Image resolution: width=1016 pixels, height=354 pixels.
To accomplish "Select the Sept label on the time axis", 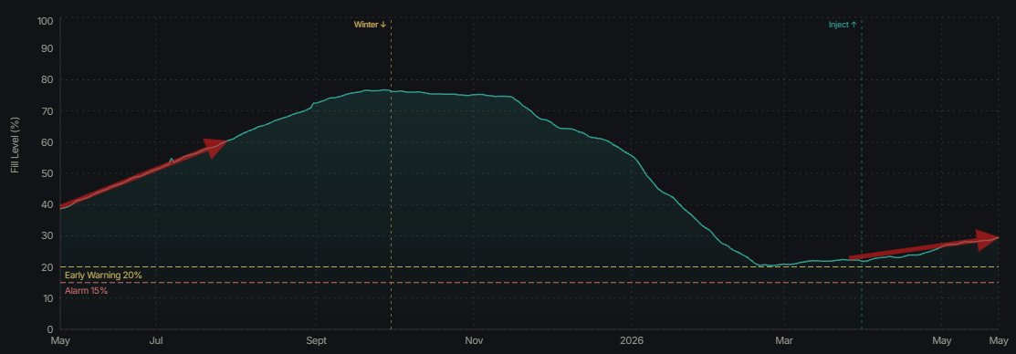I will 316,340.
